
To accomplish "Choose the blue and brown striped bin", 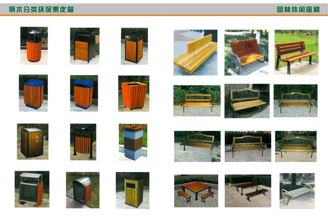I will click(133, 142).
